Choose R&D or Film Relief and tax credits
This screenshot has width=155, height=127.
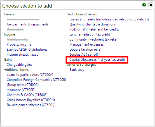tap(94, 29)
